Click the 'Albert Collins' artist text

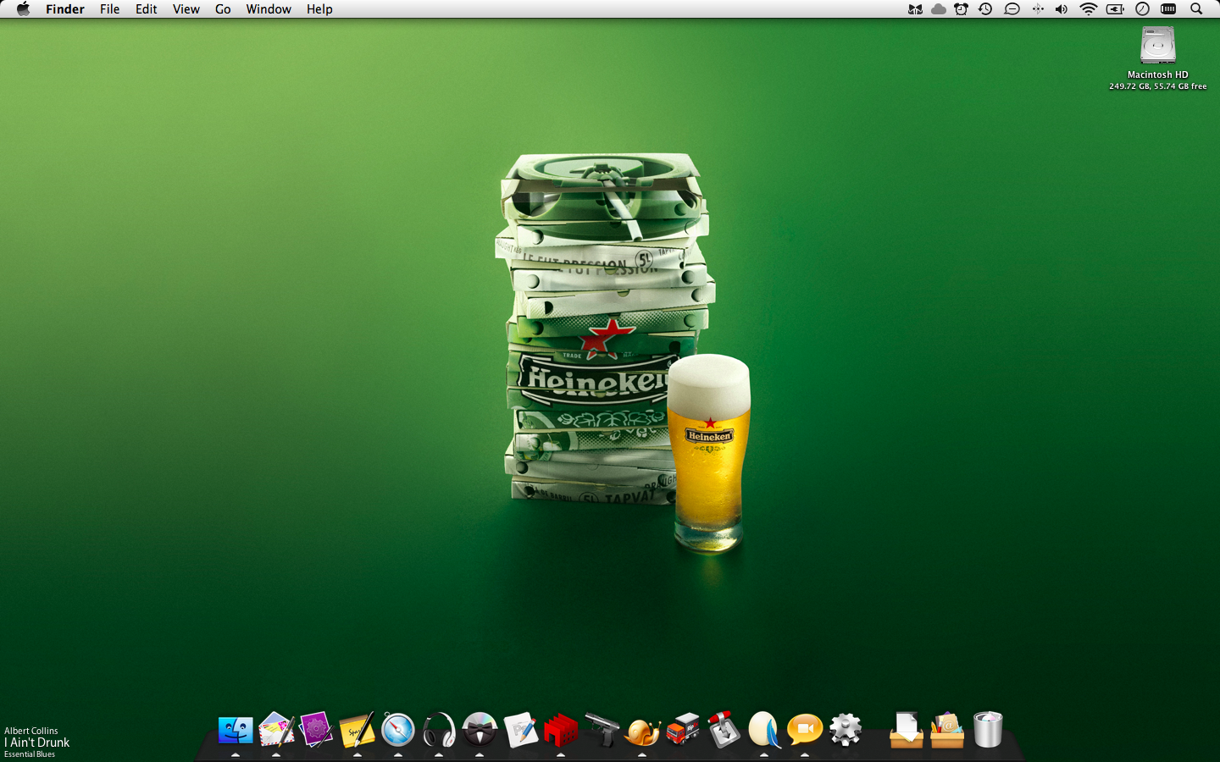click(x=31, y=731)
